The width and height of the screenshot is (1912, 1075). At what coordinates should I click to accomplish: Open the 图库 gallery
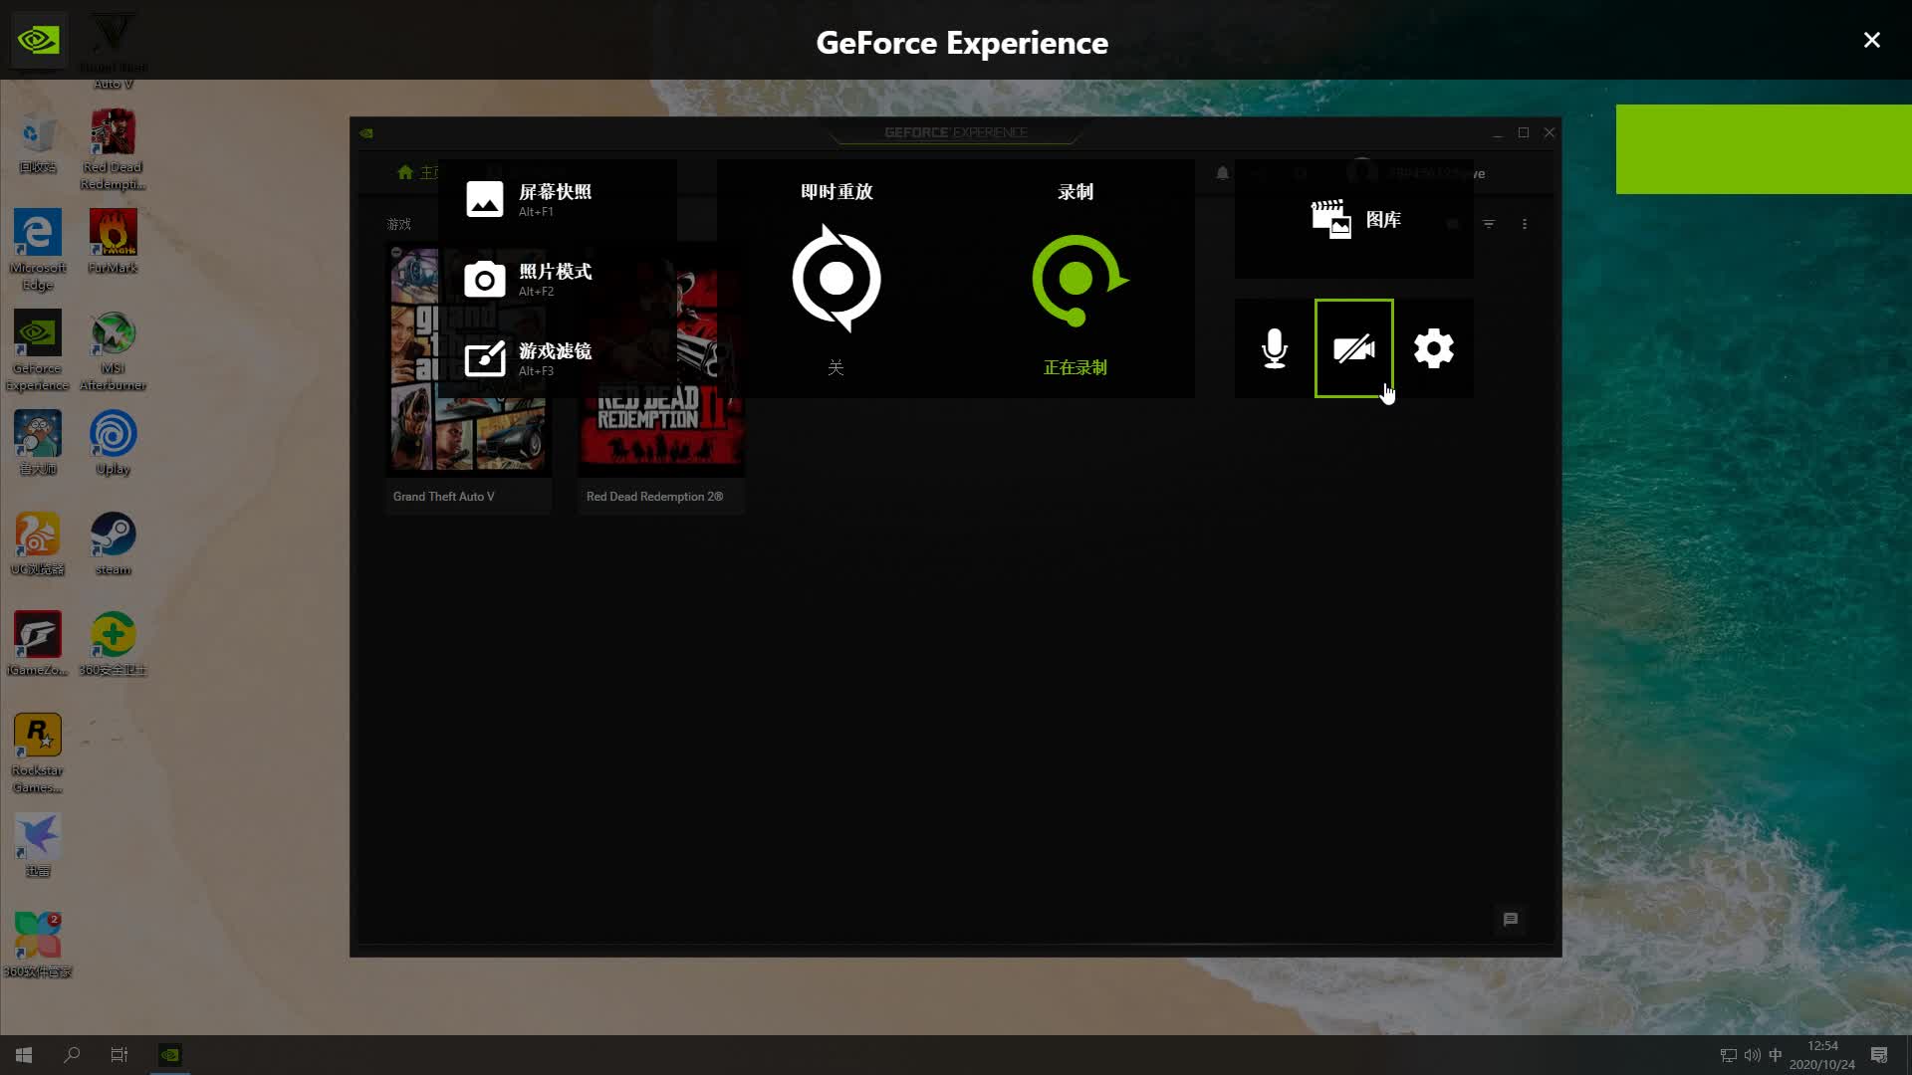tap(1354, 219)
